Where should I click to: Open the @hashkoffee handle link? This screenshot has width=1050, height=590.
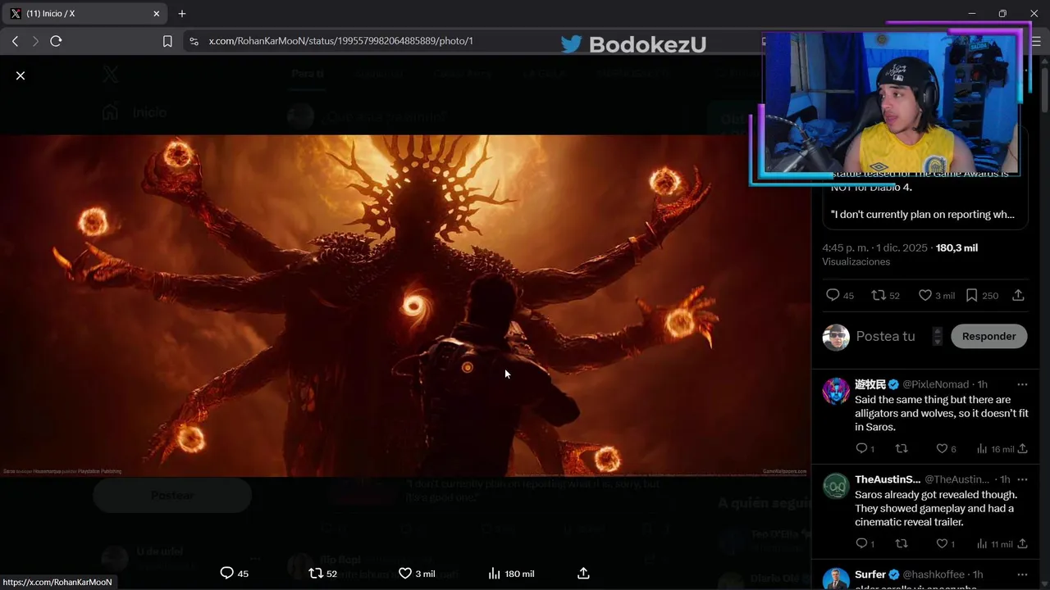click(934, 574)
